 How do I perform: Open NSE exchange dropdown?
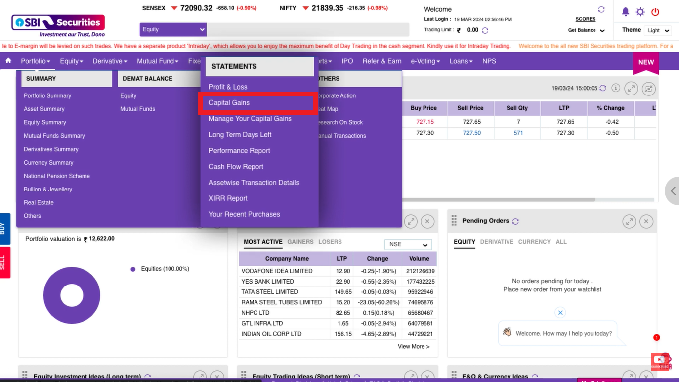[408, 244]
